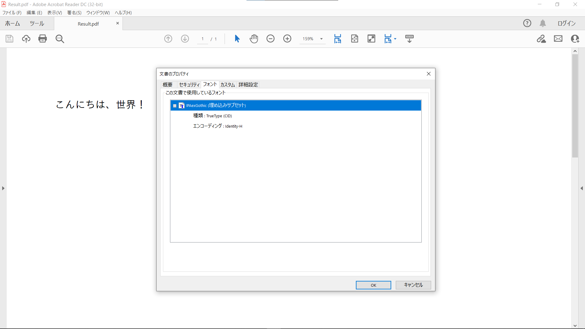Select the フォント tab
This screenshot has height=329, width=585.
[x=210, y=84]
